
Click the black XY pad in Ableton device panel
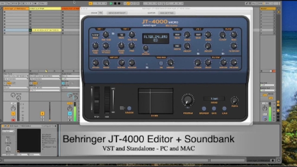29,141
